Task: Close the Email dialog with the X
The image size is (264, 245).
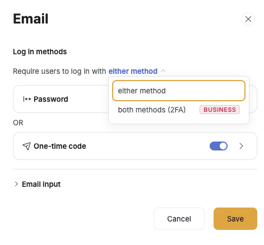Action: pyautogui.click(x=248, y=19)
